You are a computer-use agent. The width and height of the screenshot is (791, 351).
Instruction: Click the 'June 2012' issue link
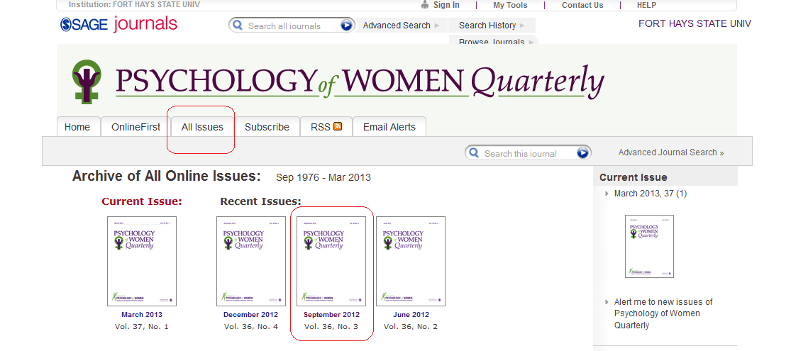coord(411,315)
